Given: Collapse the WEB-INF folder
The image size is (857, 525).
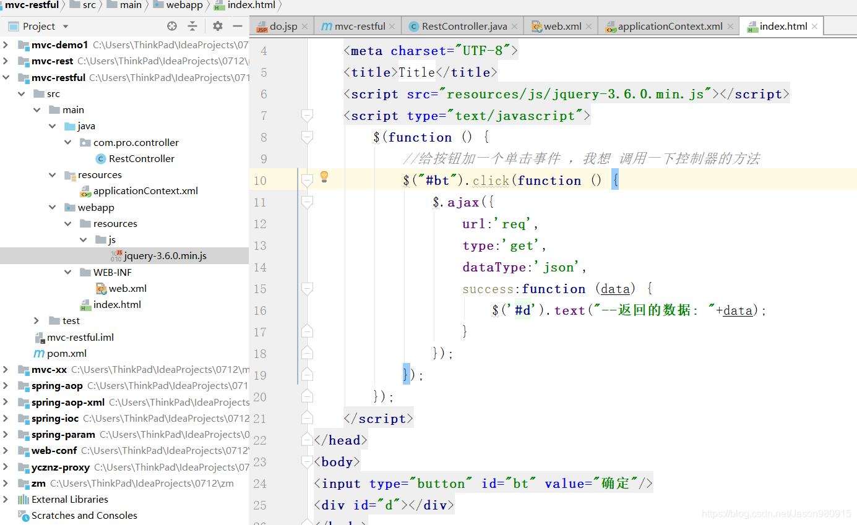Looking at the screenshot, I should click(x=67, y=272).
